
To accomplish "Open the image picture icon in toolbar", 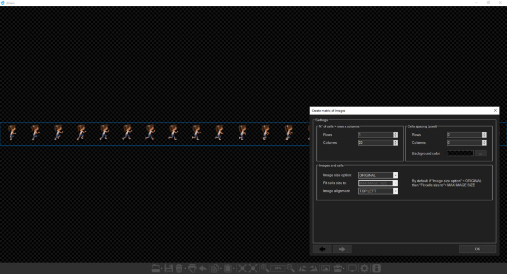I will pos(325,268).
